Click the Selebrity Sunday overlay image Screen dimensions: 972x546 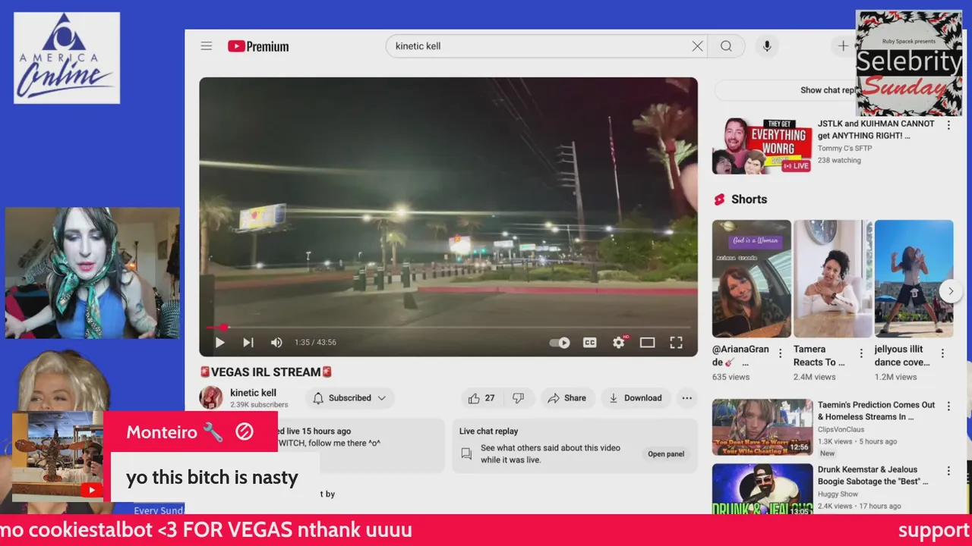point(909,63)
